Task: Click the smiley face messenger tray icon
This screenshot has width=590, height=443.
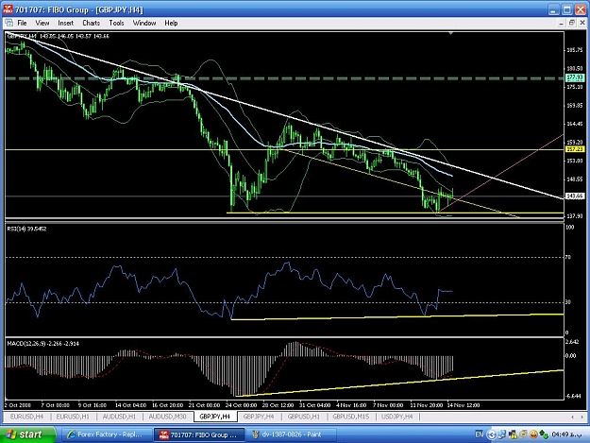Action: (533, 434)
